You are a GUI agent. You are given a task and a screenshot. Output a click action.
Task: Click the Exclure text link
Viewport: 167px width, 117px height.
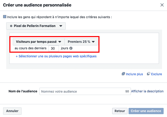[157, 74]
